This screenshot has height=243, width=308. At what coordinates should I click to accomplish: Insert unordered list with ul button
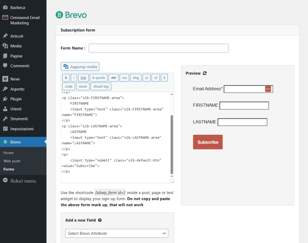(x=146, y=77)
